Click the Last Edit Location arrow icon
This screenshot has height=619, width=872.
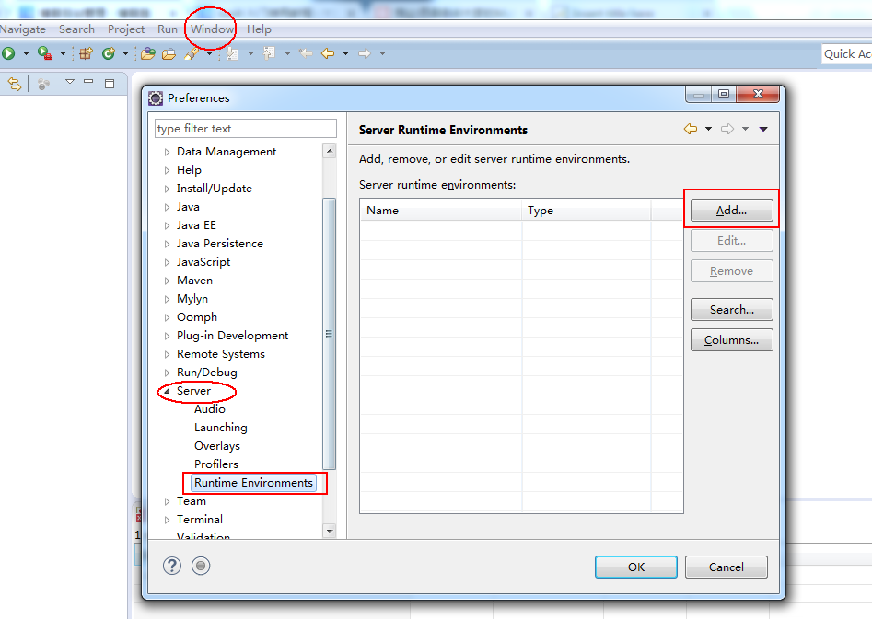(x=306, y=53)
